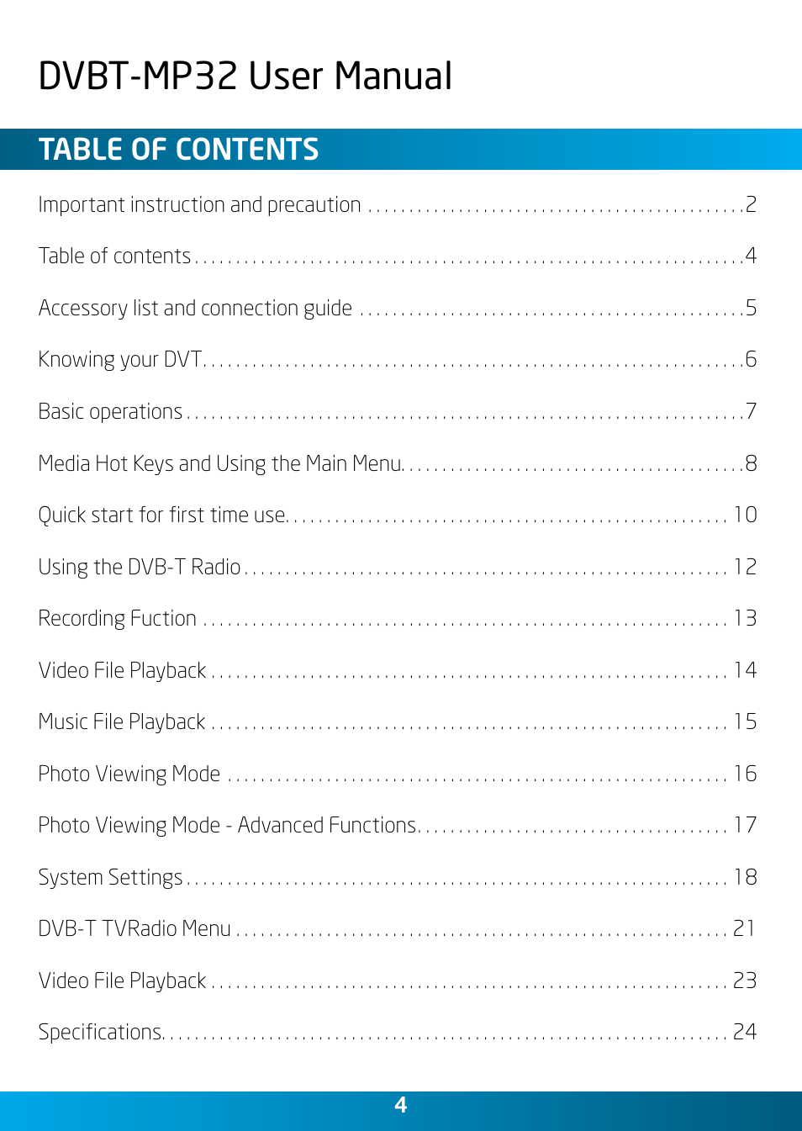The width and height of the screenshot is (802, 1131).
Task: Click the page number 4 in footer
Action: coord(401,1105)
